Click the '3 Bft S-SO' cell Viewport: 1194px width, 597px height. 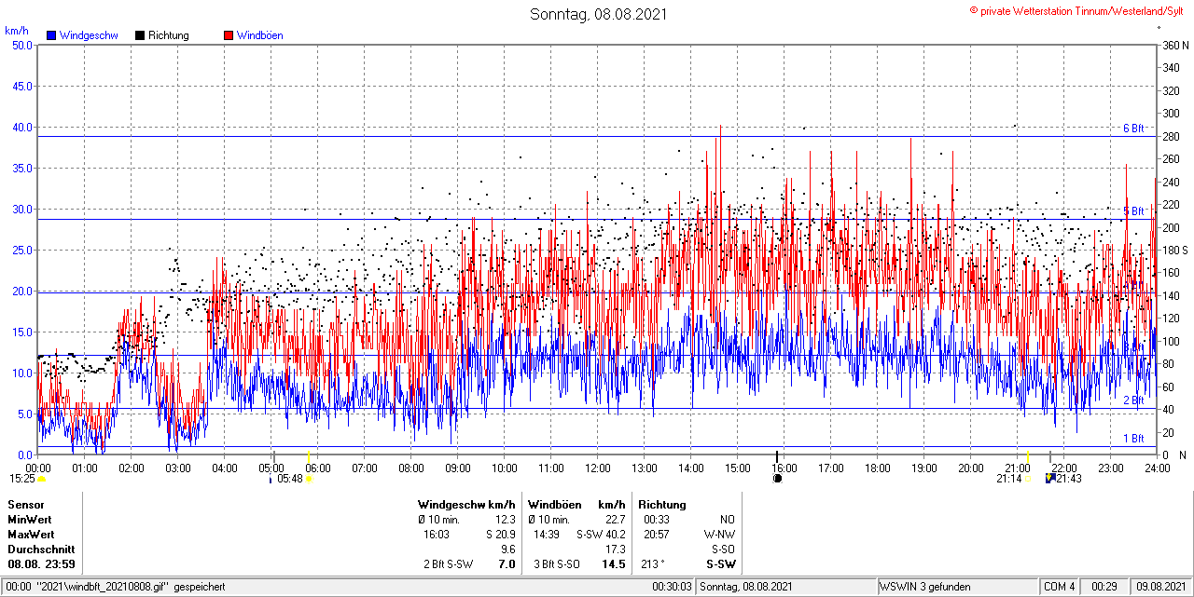(559, 564)
